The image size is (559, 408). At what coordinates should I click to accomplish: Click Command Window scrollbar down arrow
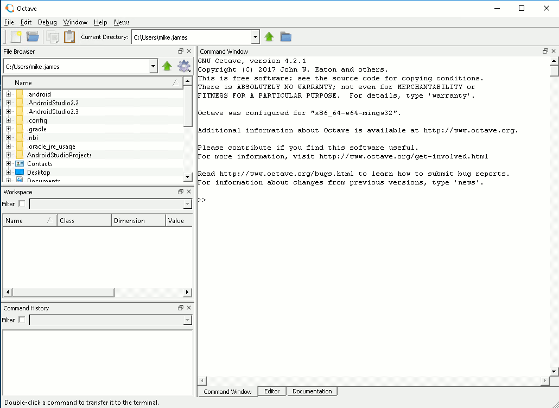click(x=554, y=372)
